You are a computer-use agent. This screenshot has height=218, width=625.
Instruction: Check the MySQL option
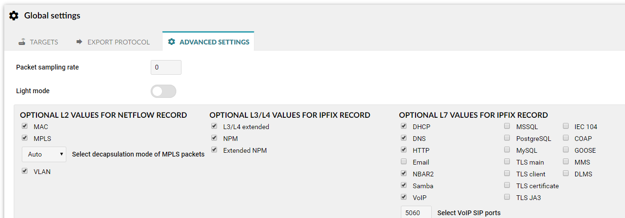[507, 150]
